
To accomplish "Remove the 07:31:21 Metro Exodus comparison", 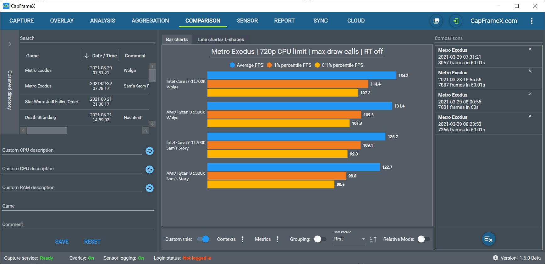I will point(530,49).
